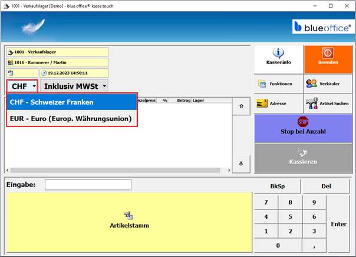This screenshot has height=257, width=356.
Task: Open the Adresse envelope icon
Action: (262, 104)
